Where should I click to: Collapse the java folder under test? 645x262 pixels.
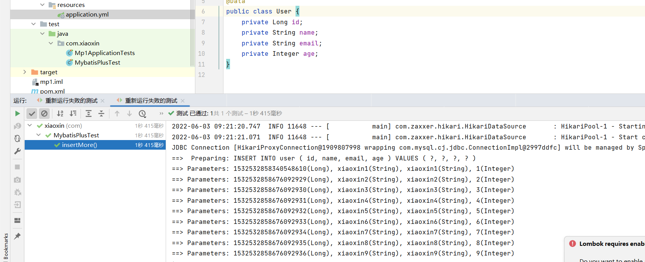pyautogui.click(x=42, y=33)
